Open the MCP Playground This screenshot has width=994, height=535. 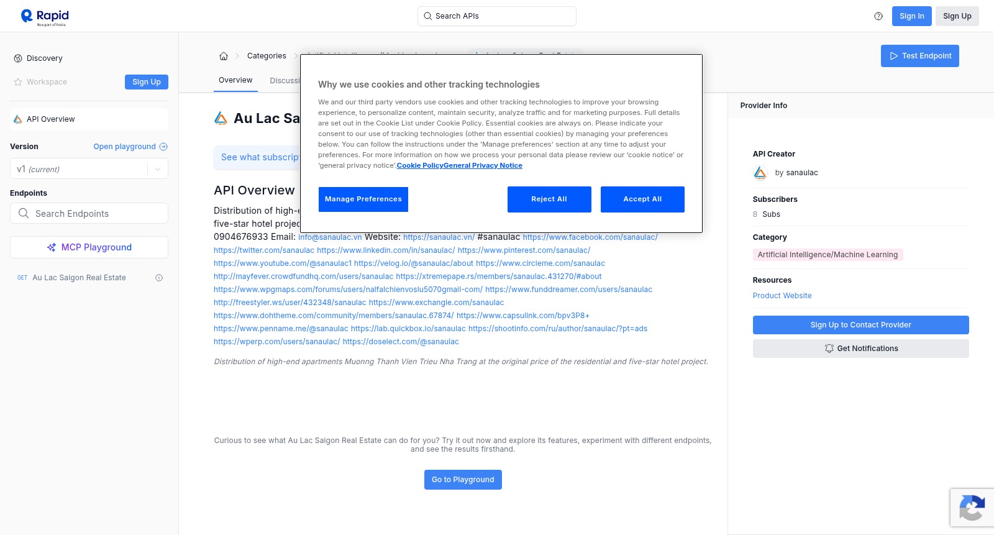click(x=89, y=247)
